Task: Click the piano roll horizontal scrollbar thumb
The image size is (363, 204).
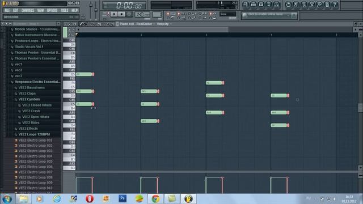Action: click(155, 29)
